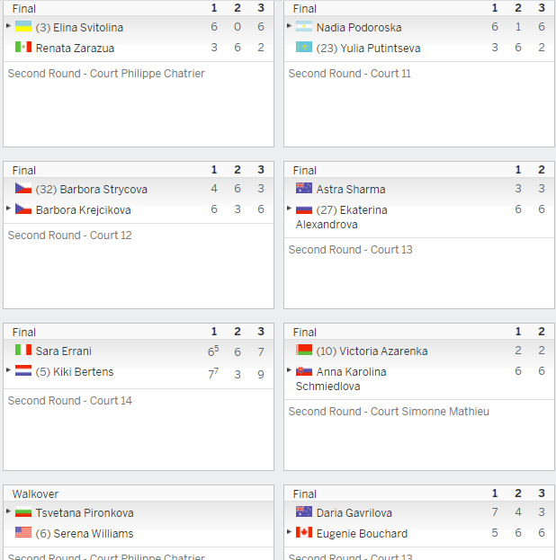Click the Belarus flag beside Victoria Azarenka
This screenshot has width=556, height=560.
(304, 350)
